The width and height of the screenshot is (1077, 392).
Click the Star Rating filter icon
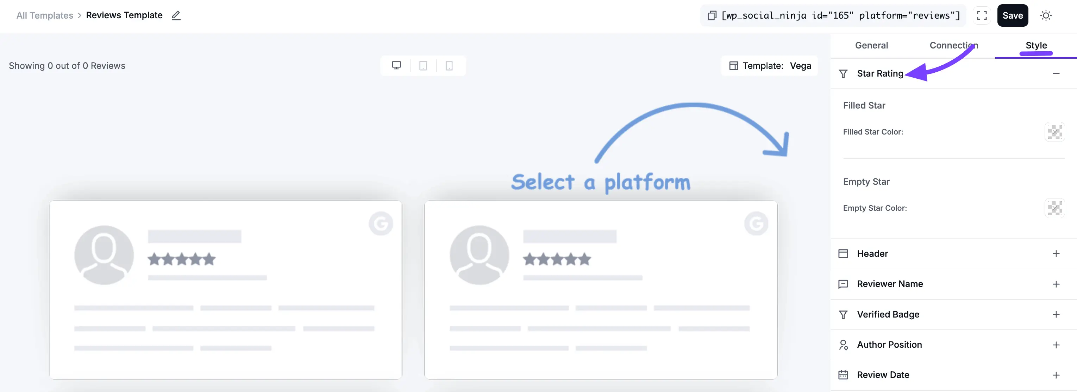[843, 73]
